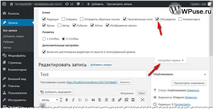Click the Комментарии sidebar icon
The height and width of the screenshot is (109, 213).
[x=5, y=70]
